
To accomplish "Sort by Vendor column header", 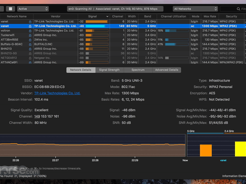I will click(x=55, y=16).
